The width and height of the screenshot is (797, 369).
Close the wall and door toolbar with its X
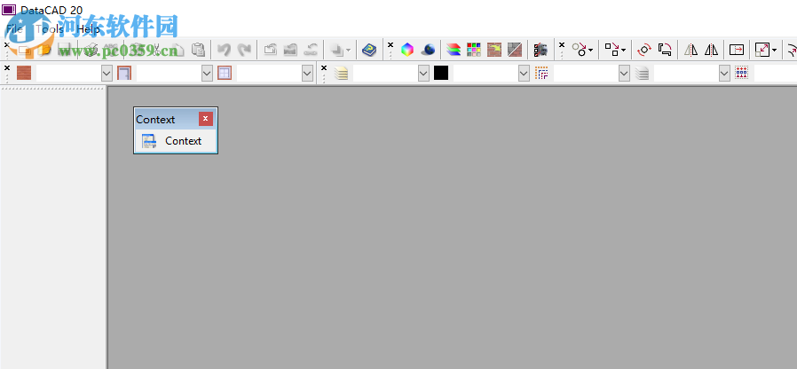[x=7, y=67]
